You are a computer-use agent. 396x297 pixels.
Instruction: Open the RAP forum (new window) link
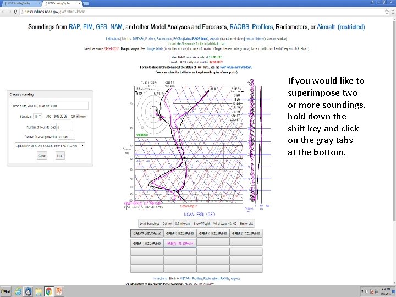(236, 67)
